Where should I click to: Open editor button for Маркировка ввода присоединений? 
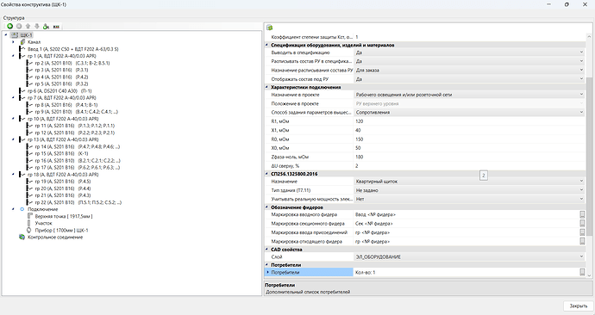(x=582, y=232)
